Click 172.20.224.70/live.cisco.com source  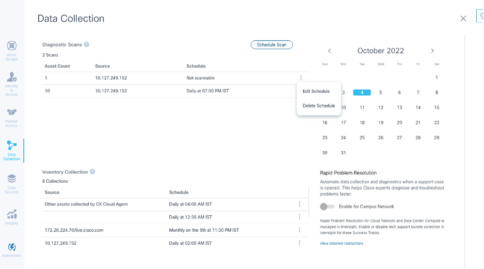click(x=74, y=230)
